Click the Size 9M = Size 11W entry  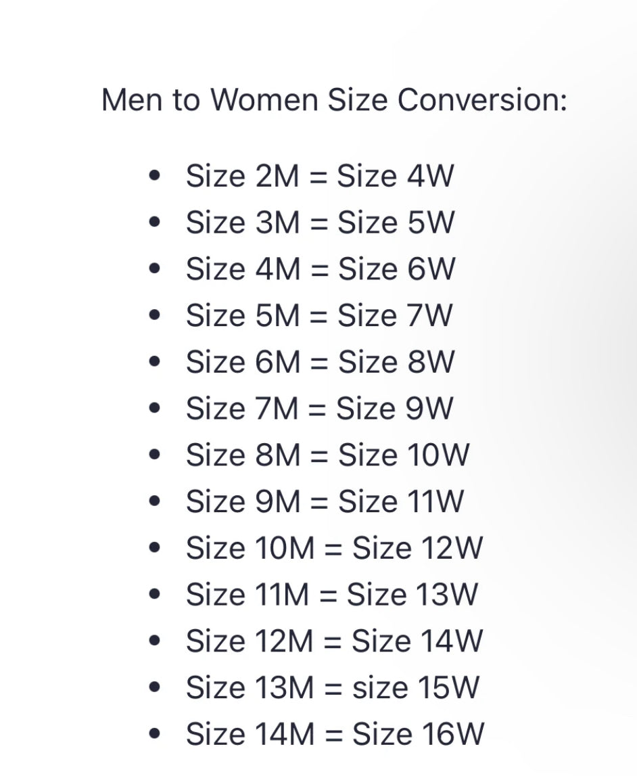tap(325, 501)
